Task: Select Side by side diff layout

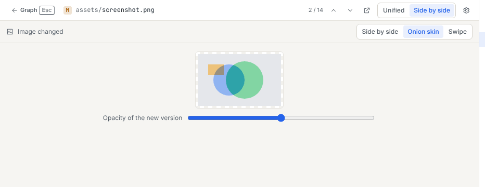Action: point(432,10)
